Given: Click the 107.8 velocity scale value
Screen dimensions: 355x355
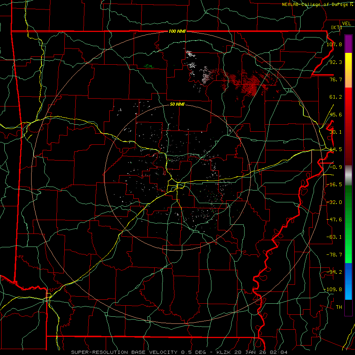Looking at the screenshot, I should (334, 44).
